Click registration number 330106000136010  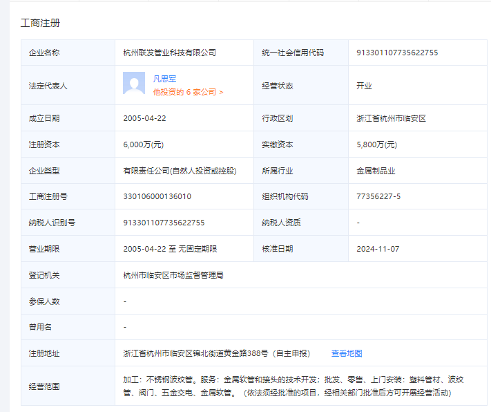tap(157, 196)
